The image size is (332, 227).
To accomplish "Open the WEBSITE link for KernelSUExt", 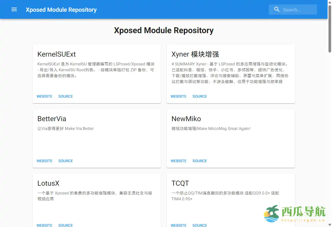I will point(44,96).
